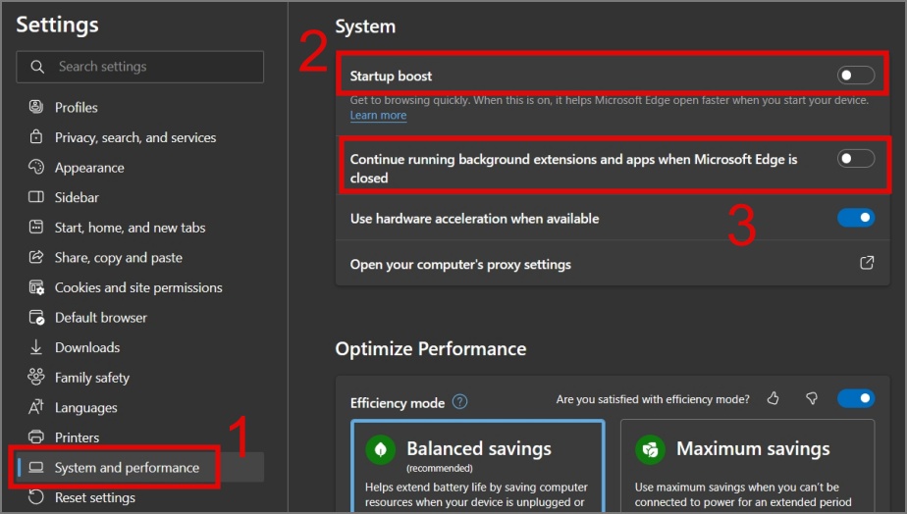Click the Languages icon
Screen dimensions: 907x514
[36, 407]
